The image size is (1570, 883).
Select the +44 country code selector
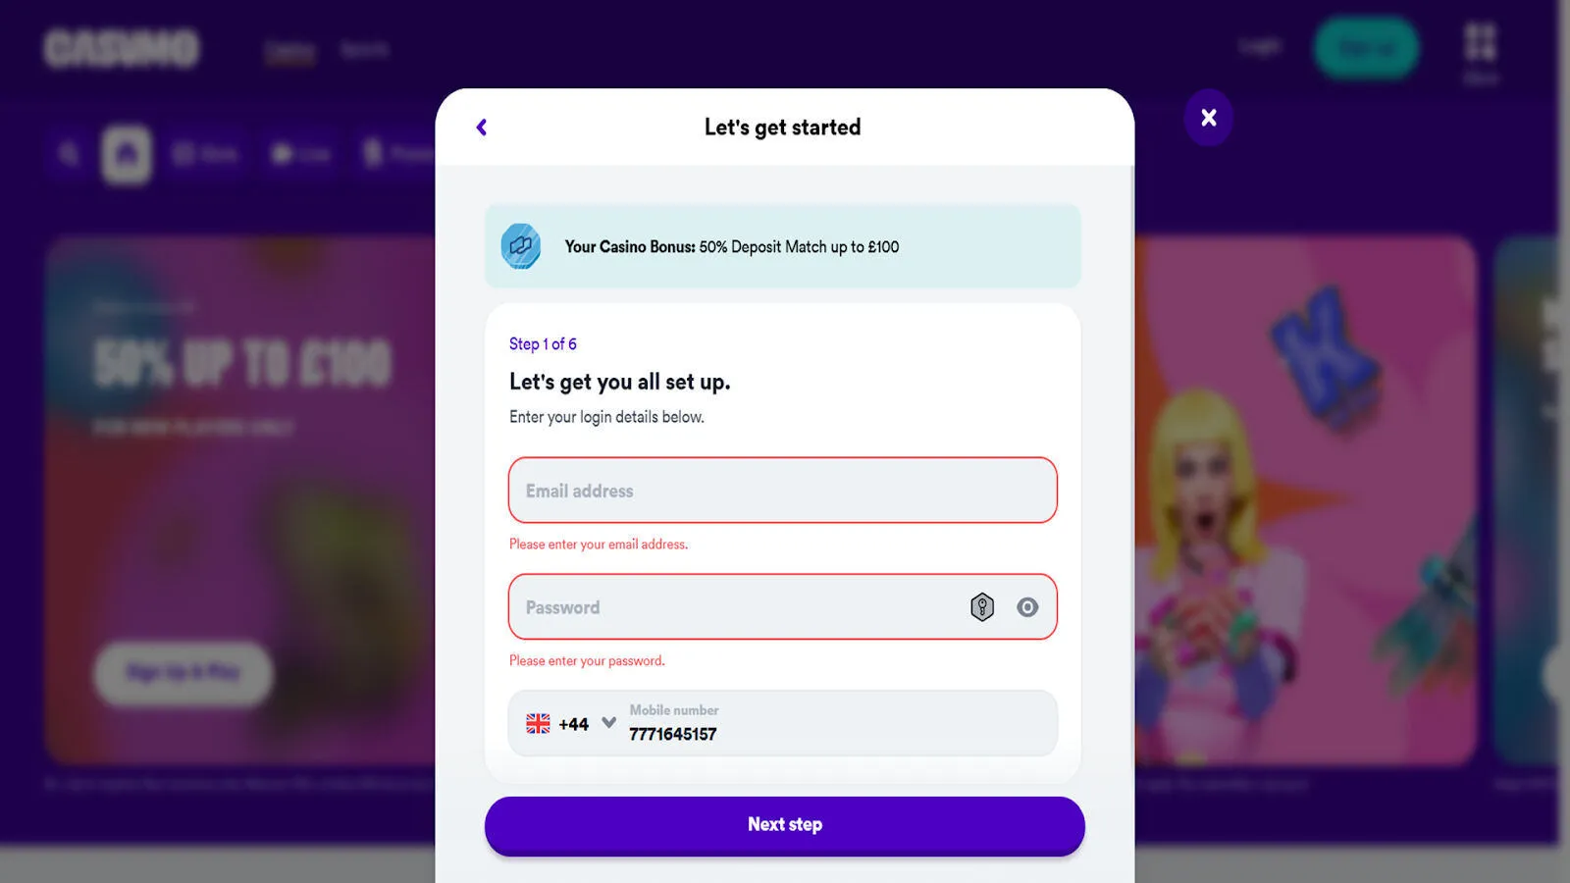tap(571, 724)
